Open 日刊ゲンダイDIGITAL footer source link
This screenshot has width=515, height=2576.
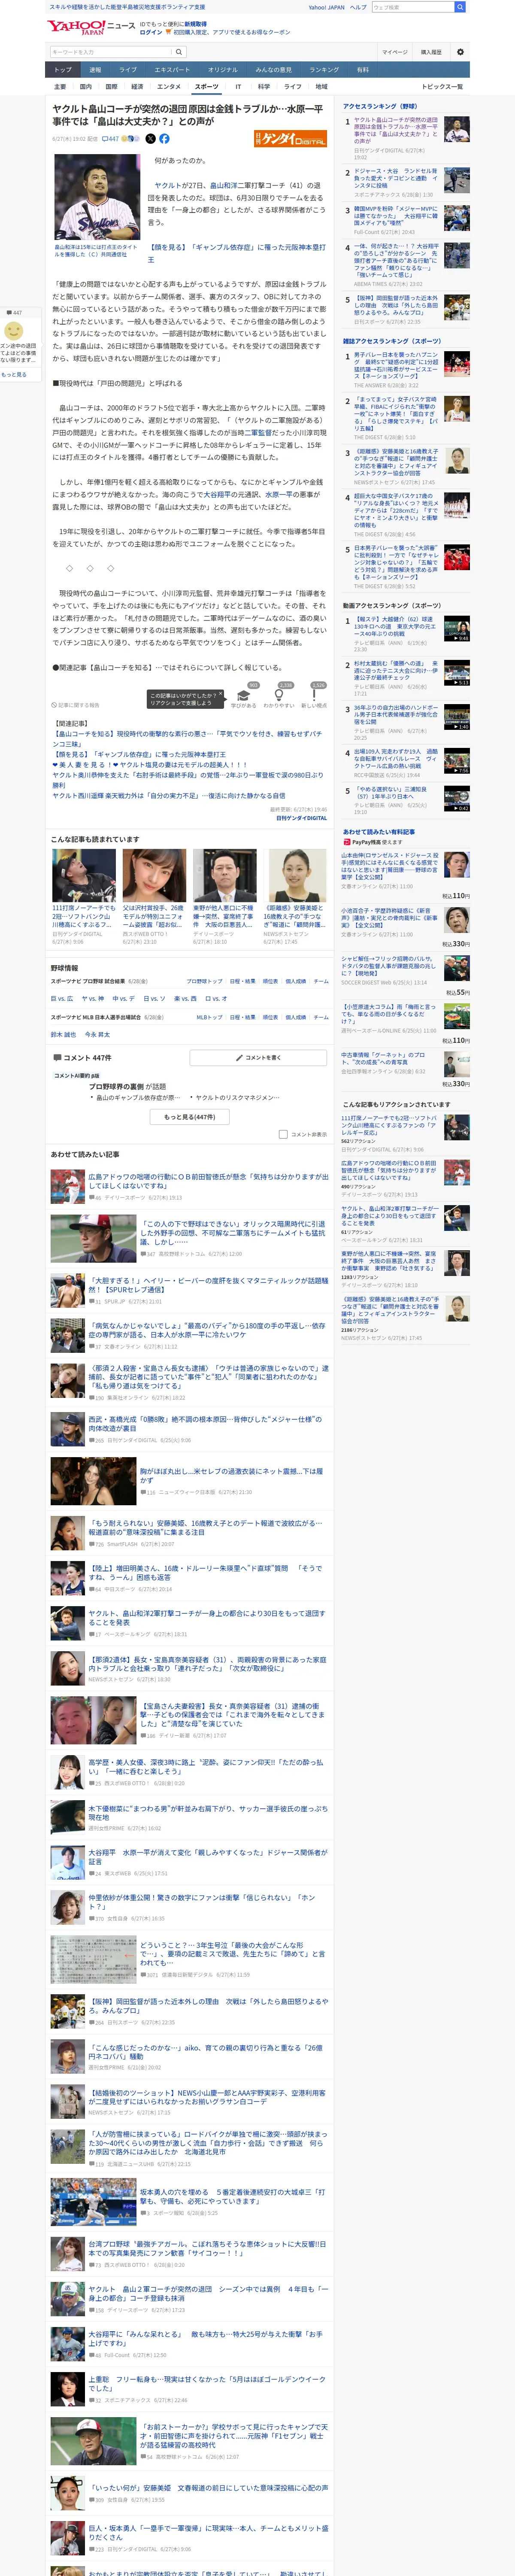pos(301,818)
